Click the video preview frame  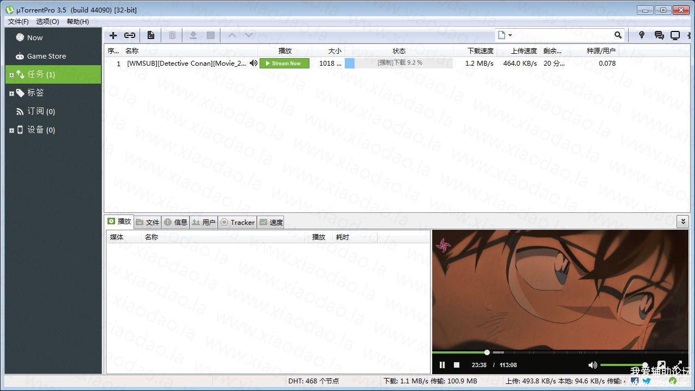coord(560,290)
